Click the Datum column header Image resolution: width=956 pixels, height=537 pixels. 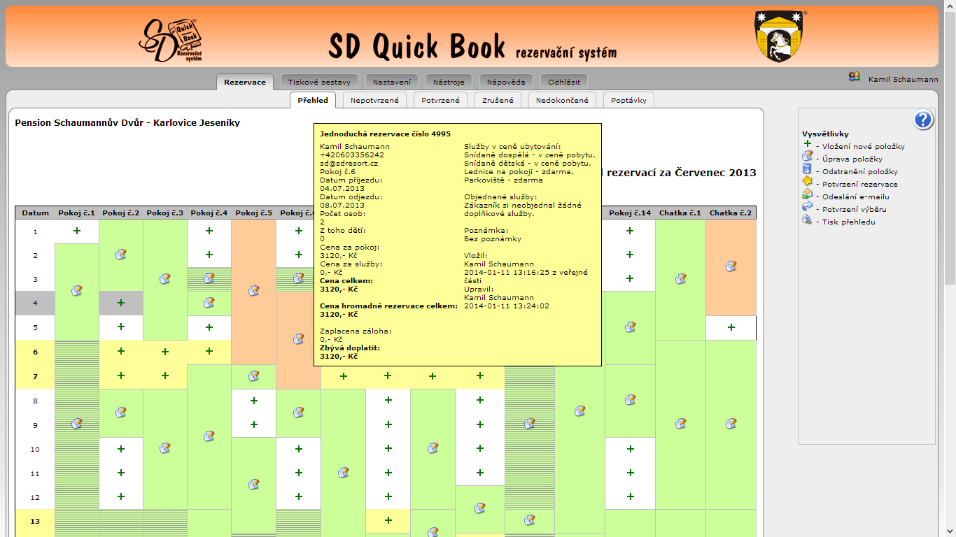35,213
